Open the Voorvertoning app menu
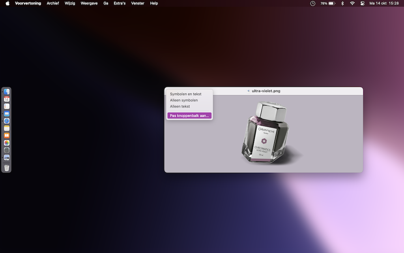The width and height of the screenshot is (404, 253). (x=28, y=3)
